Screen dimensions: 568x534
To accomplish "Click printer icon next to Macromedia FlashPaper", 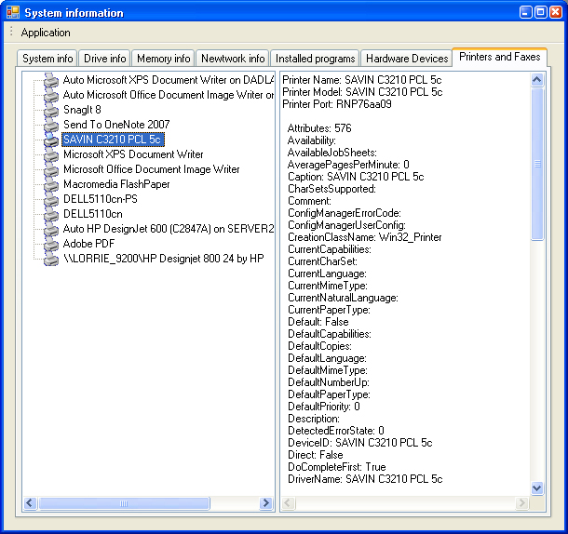I will click(x=50, y=184).
